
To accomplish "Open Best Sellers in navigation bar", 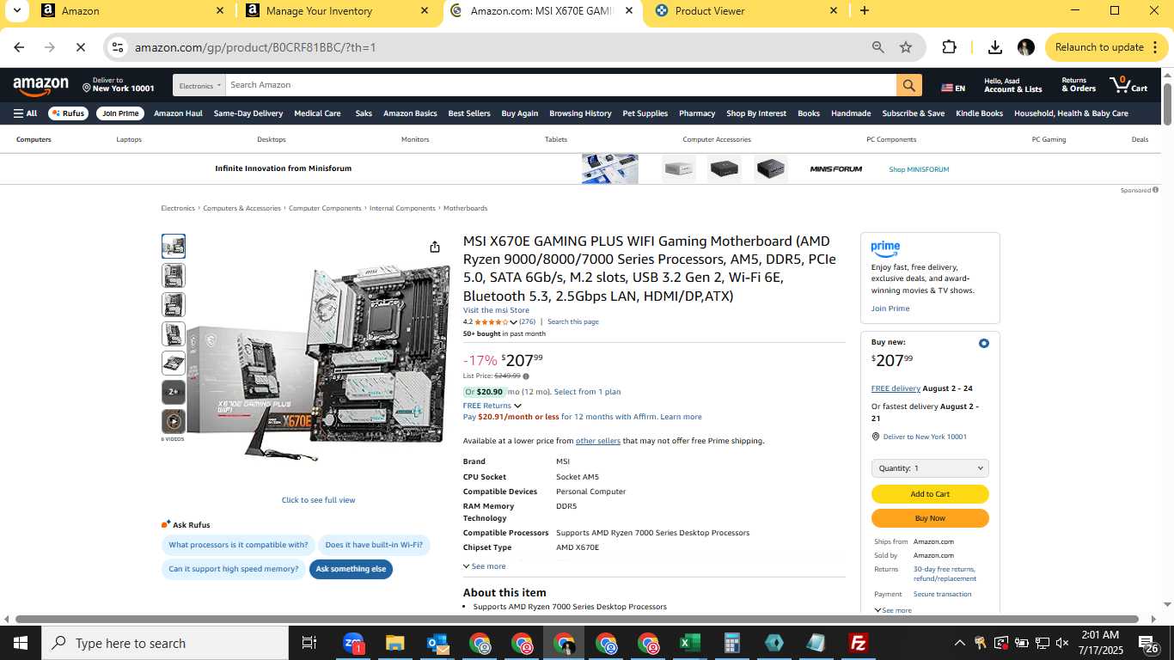I will 469,113.
